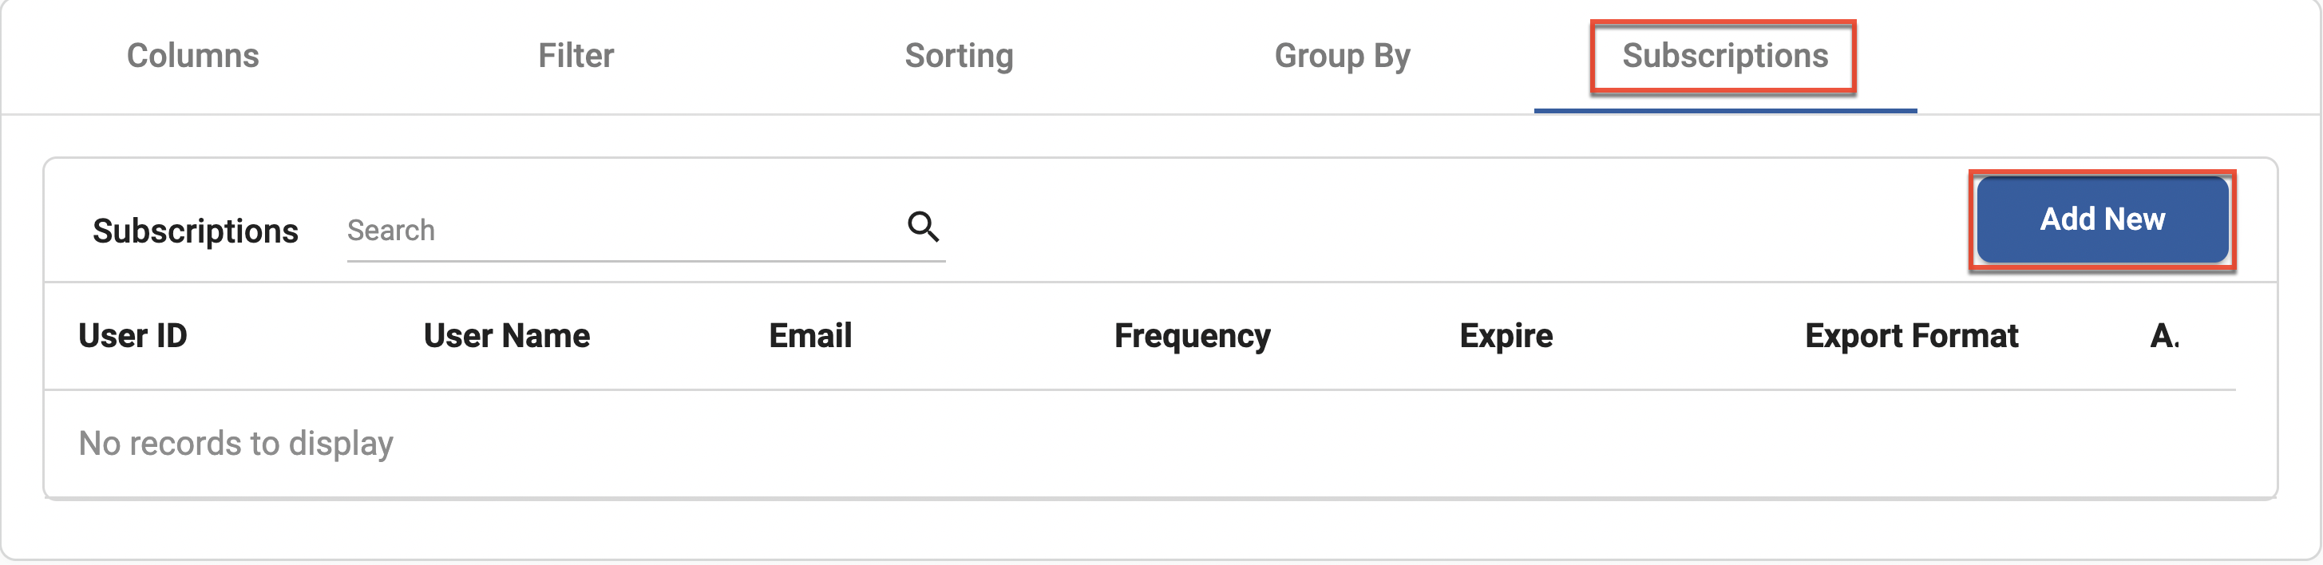Click the Expire column header
This screenshot has height=565, width=2323.
coord(1506,336)
